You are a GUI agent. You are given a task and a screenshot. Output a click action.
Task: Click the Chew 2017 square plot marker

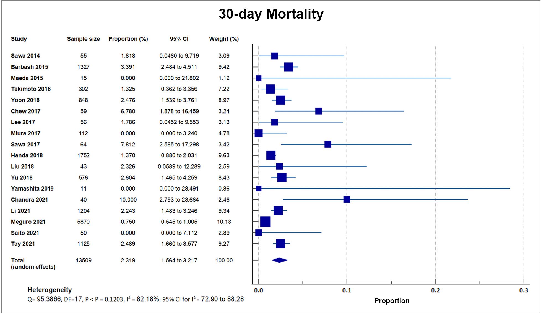click(x=319, y=111)
